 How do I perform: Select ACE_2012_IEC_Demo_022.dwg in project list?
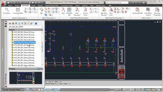[24, 58]
